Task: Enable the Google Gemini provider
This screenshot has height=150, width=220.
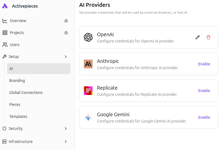Action: click(x=204, y=117)
